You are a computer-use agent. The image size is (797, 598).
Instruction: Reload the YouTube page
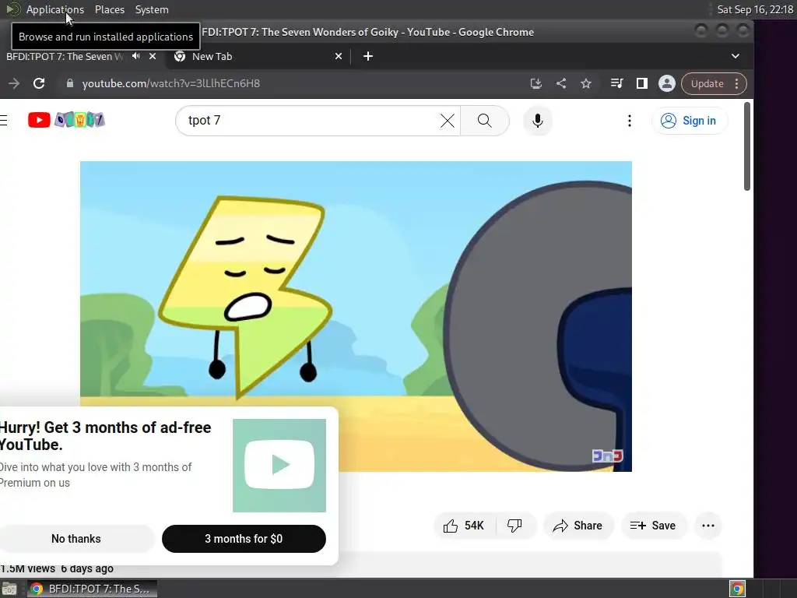39,83
